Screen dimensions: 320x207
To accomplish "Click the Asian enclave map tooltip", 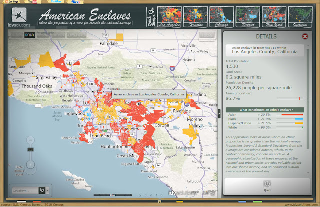I will [149, 94].
